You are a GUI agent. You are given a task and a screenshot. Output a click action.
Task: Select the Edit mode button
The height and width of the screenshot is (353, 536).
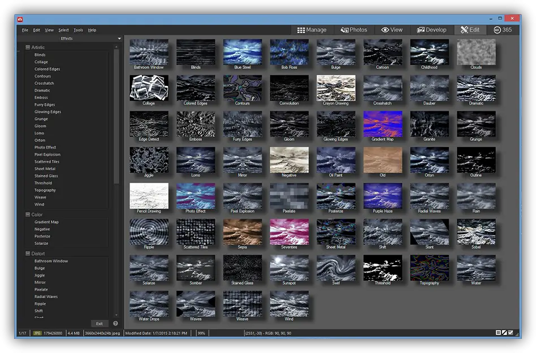pos(470,30)
